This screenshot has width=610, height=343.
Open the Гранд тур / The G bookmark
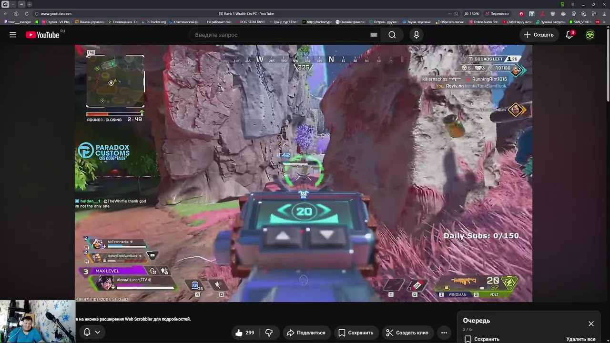284,22
